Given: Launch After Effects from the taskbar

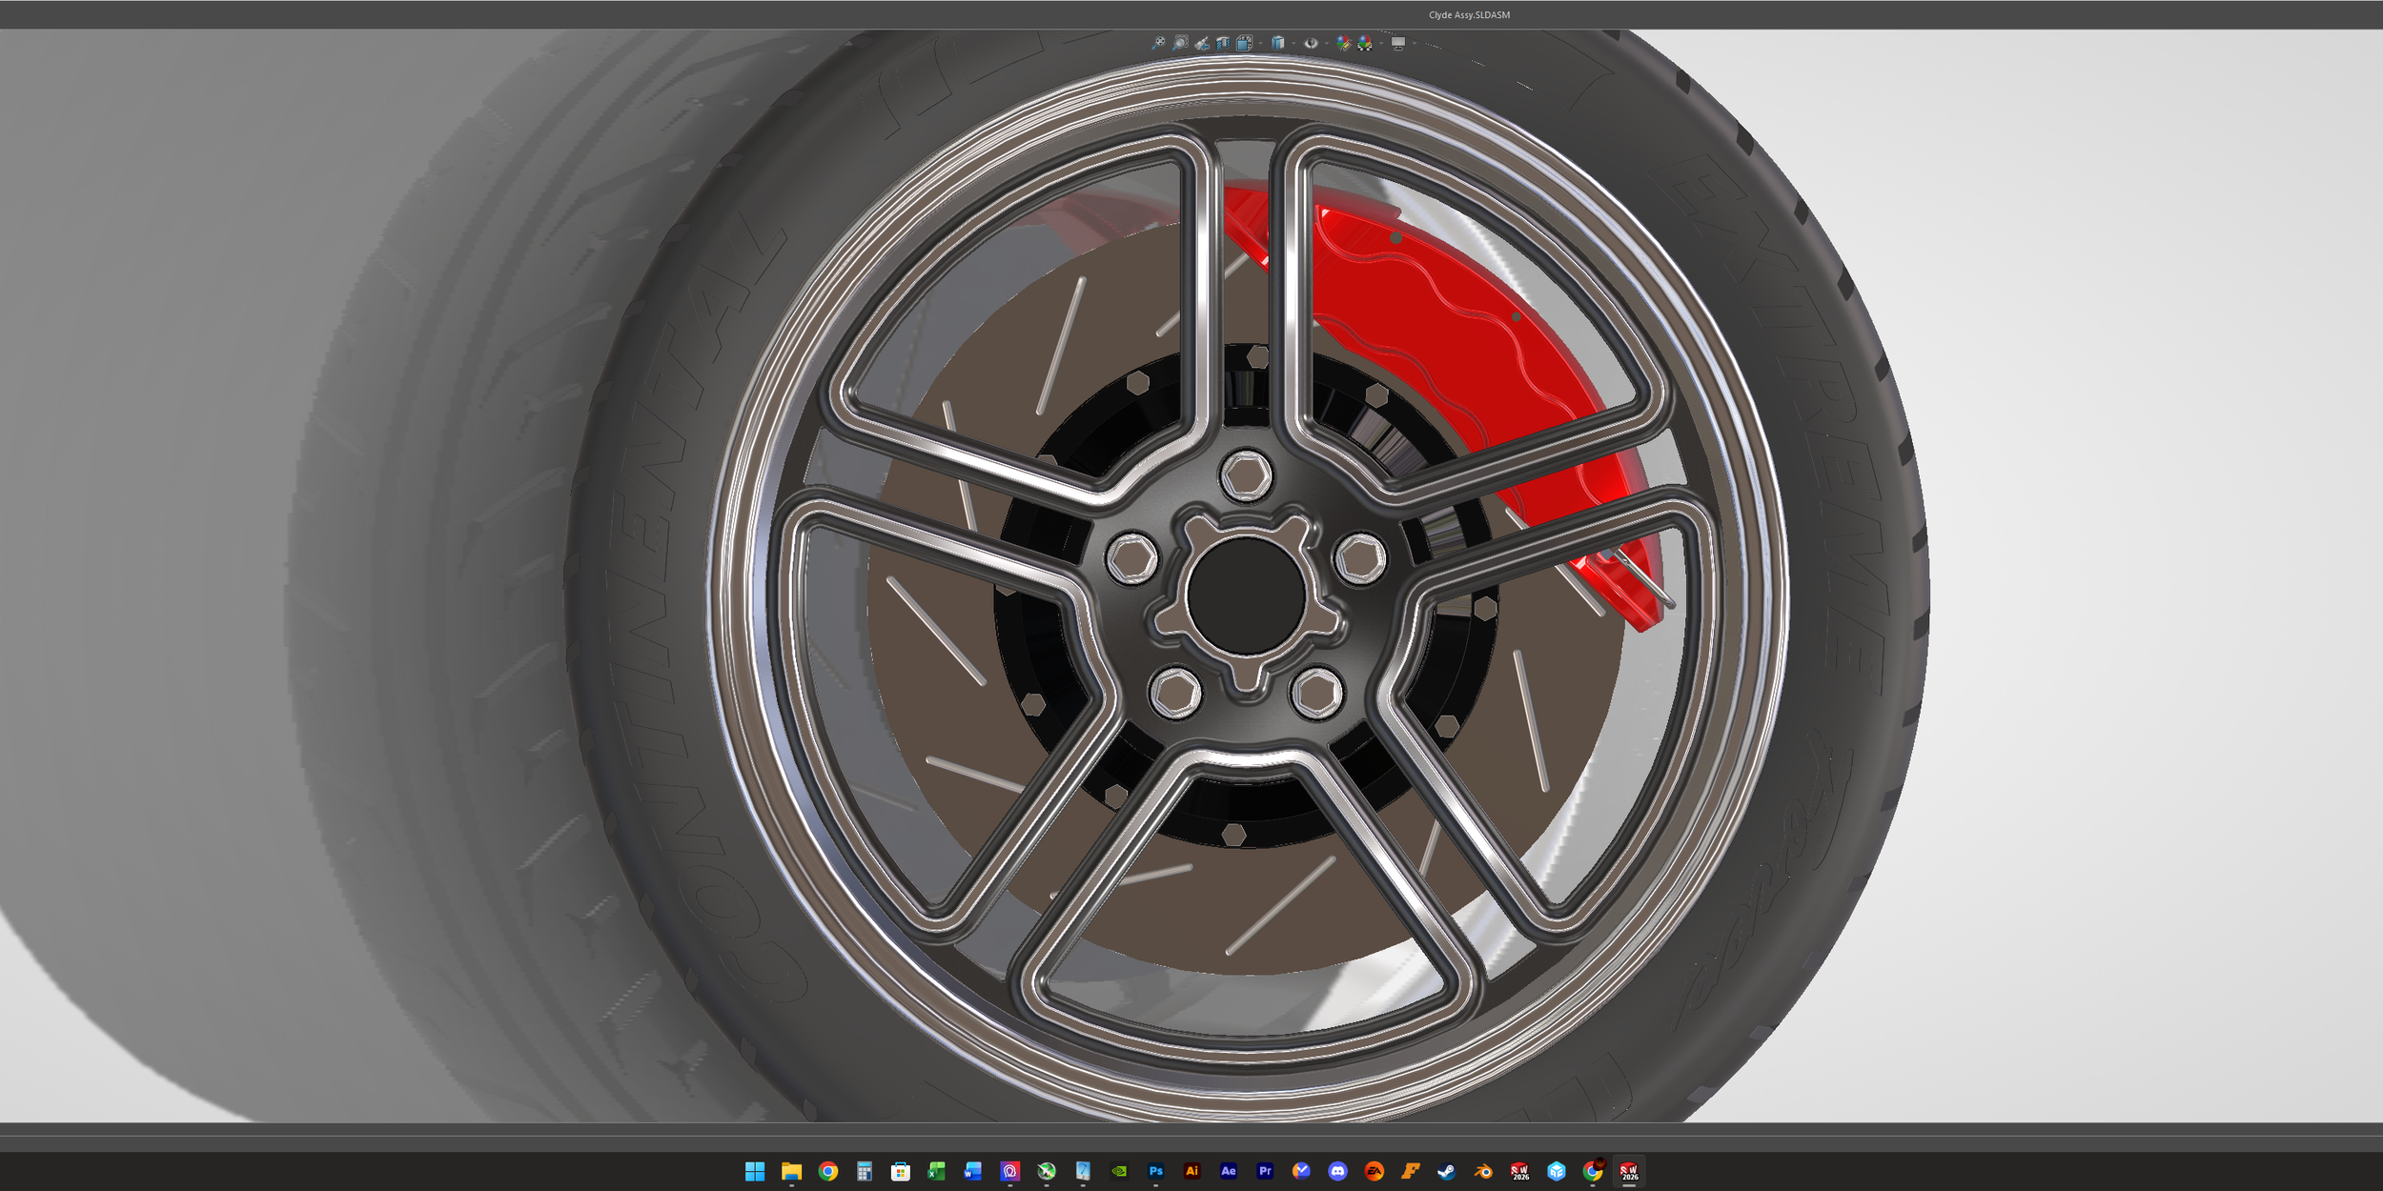Looking at the screenshot, I should click(1229, 1171).
